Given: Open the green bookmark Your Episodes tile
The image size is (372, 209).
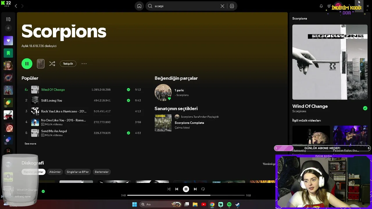Looking at the screenshot, I should [8, 53].
